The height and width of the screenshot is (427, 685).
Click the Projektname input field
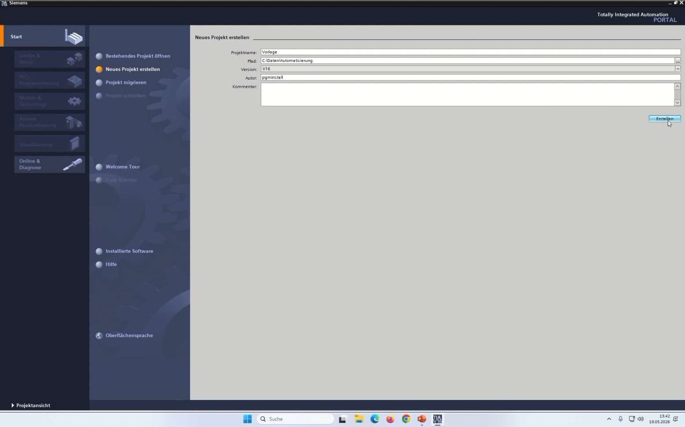tap(470, 52)
